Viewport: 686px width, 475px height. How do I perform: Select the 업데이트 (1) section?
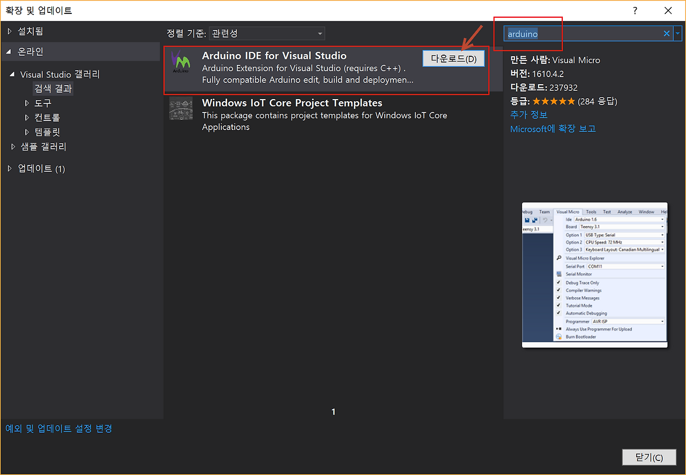point(41,169)
